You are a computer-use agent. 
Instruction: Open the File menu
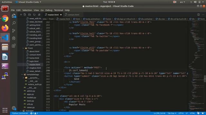click(x=13, y=10)
